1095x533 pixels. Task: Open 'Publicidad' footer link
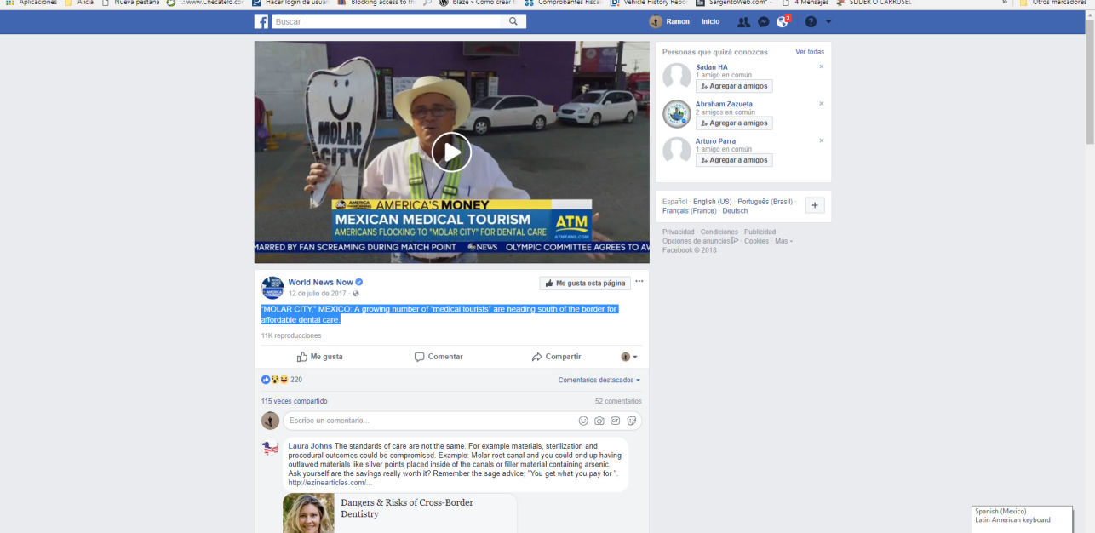click(760, 232)
